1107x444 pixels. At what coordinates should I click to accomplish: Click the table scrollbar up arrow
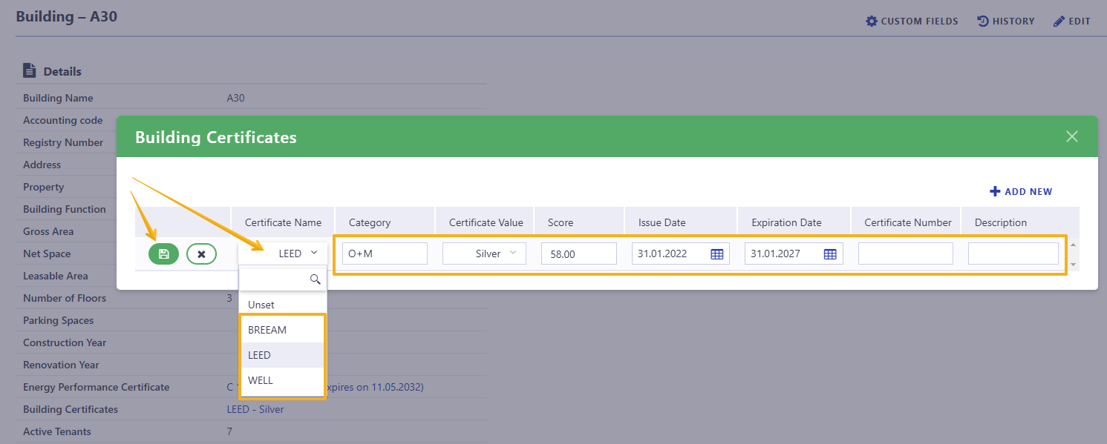(x=1072, y=245)
